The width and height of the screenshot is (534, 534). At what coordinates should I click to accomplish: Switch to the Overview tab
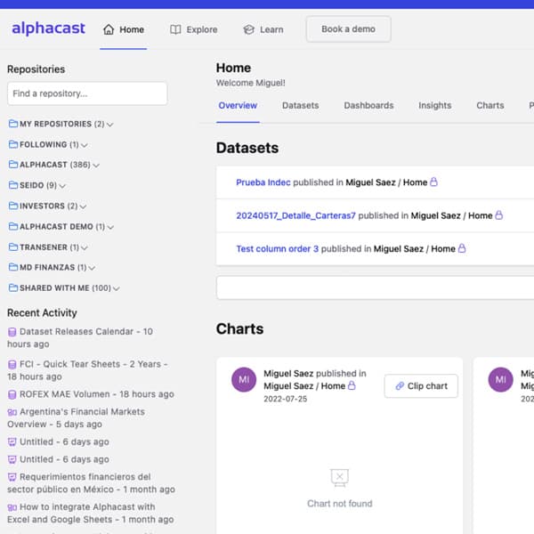pos(238,106)
